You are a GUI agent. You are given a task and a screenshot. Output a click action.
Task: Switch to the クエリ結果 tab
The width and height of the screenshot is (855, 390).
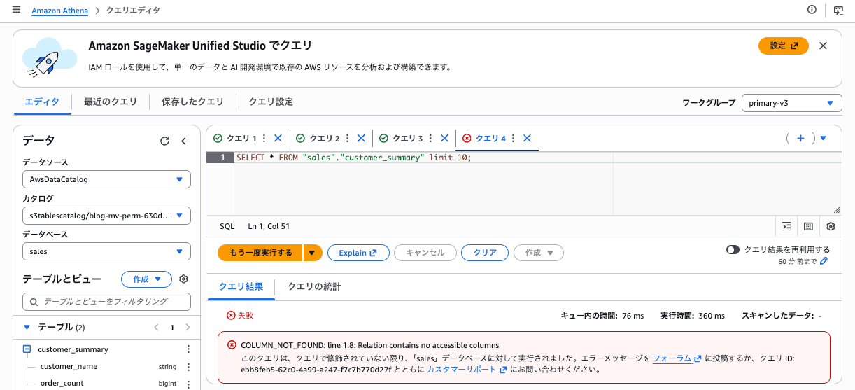tap(241, 286)
